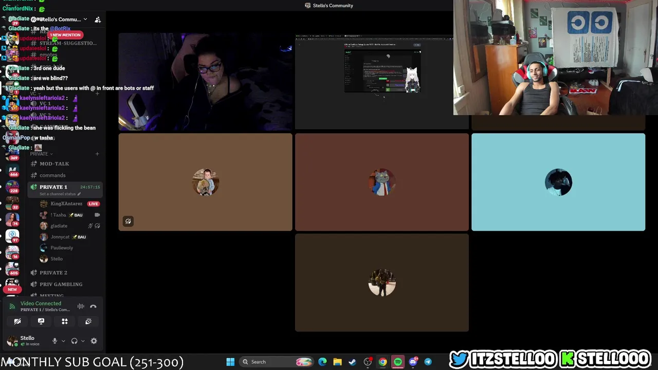Open microphone input options arrow
This screenshot has width=658, height=370.
(63, 341)
